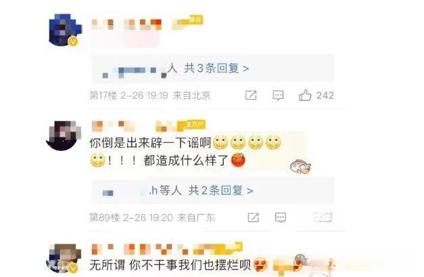This screenshot has height=277, width=424.
Task: Click the 242 like count
Action: tap(325, 95)
